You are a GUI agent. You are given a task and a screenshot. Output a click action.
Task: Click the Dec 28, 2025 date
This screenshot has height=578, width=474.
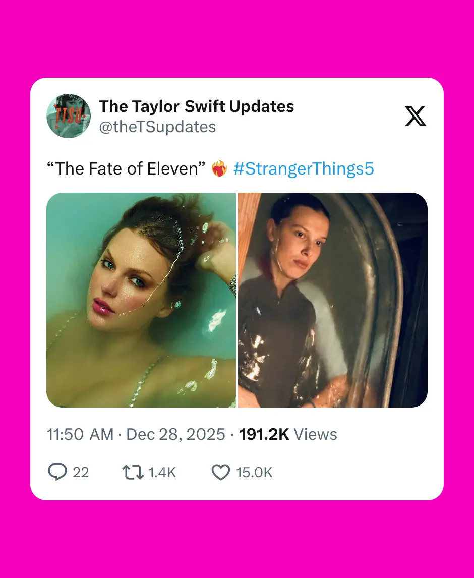point(175,434)
